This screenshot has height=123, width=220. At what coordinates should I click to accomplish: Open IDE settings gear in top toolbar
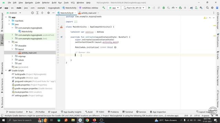[212, 8]
